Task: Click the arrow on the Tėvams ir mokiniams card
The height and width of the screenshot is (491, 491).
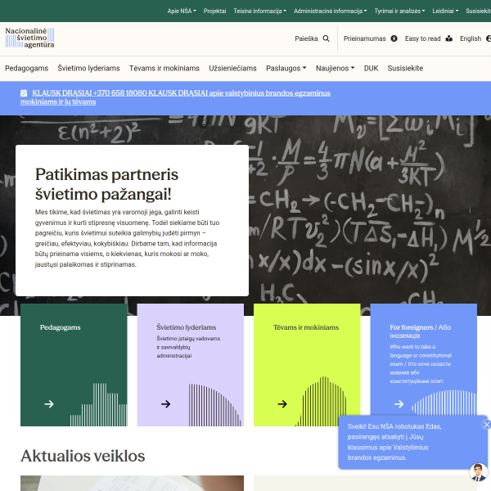Action: [282, 404]
